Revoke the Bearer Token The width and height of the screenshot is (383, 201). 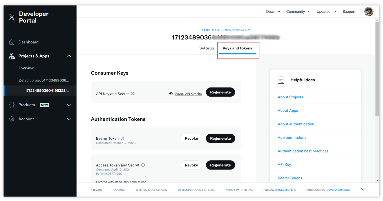pyautogui.click(x=191, y=138)
